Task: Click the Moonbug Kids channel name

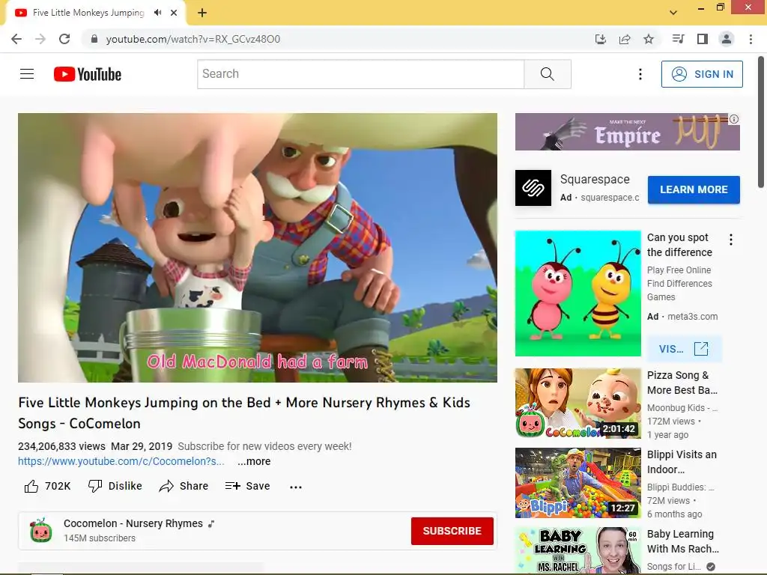Action: [682, 408]
